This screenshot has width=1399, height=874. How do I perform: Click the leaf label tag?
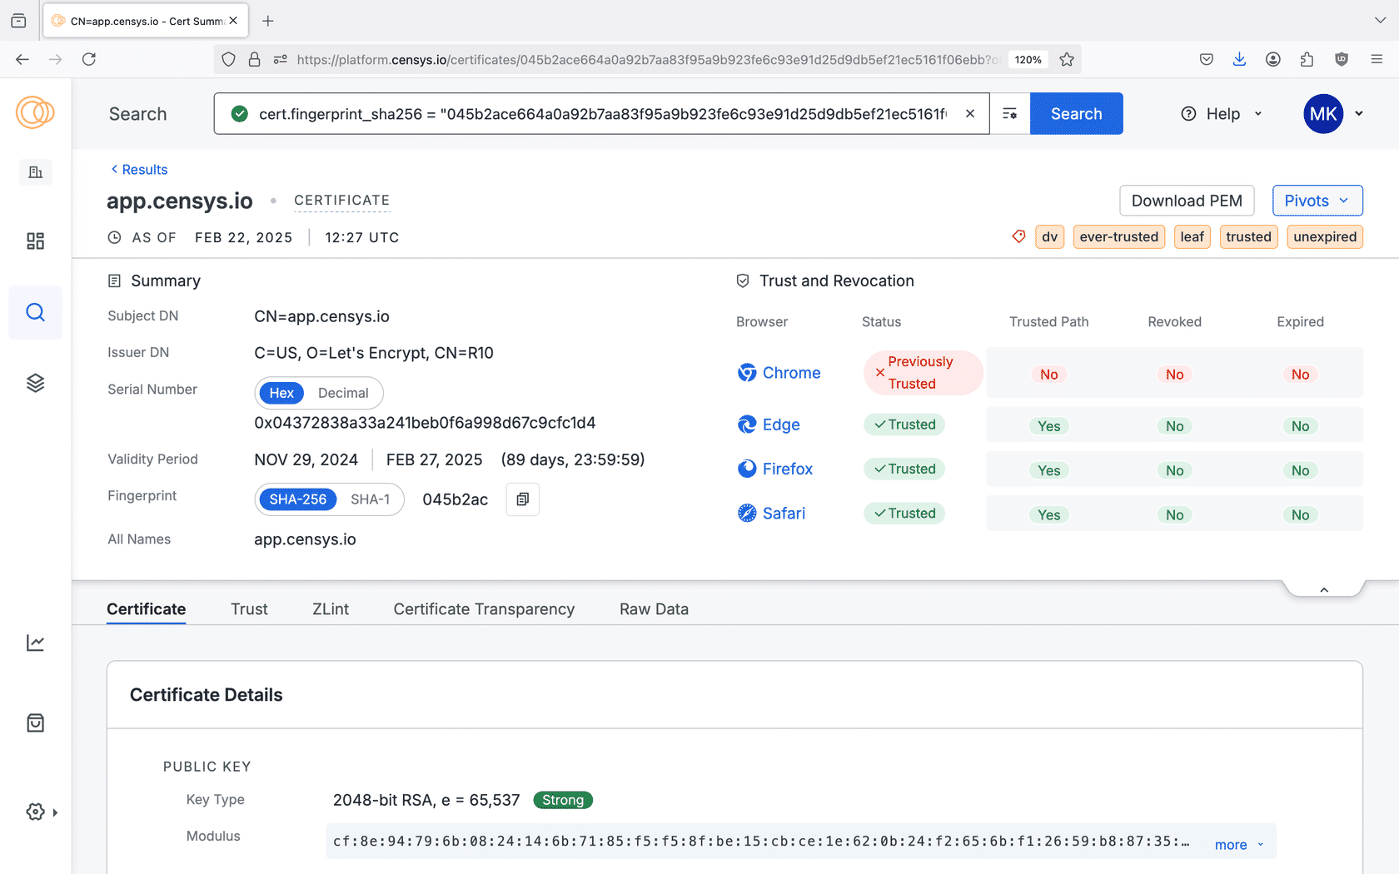(1192, 237)
